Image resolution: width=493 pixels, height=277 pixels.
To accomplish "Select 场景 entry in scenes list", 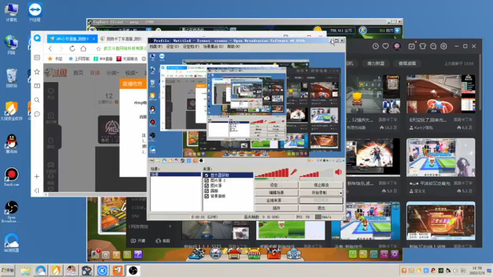I will tap(176, 174).
